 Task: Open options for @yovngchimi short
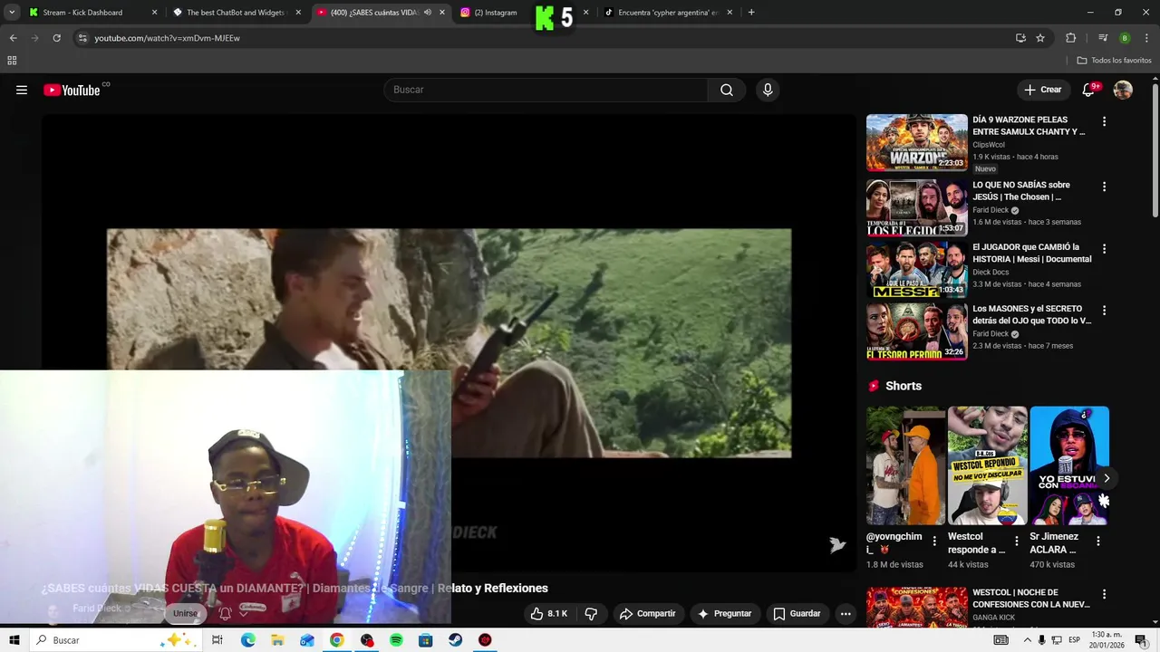[934, 542]
